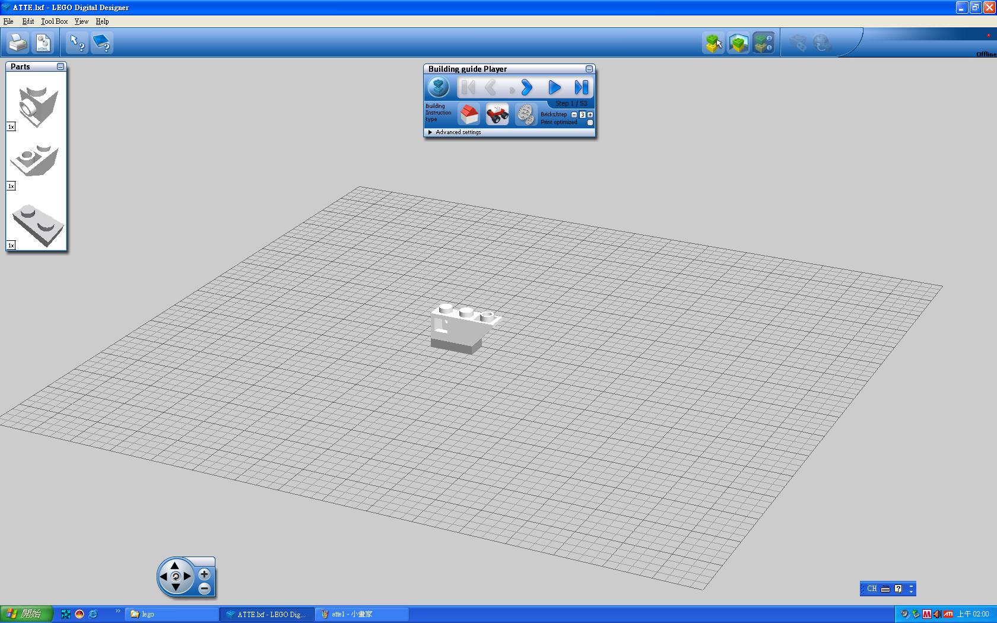997x623 pixels.
Task: Open the Tool Box menu
Action: click(54, 21)
